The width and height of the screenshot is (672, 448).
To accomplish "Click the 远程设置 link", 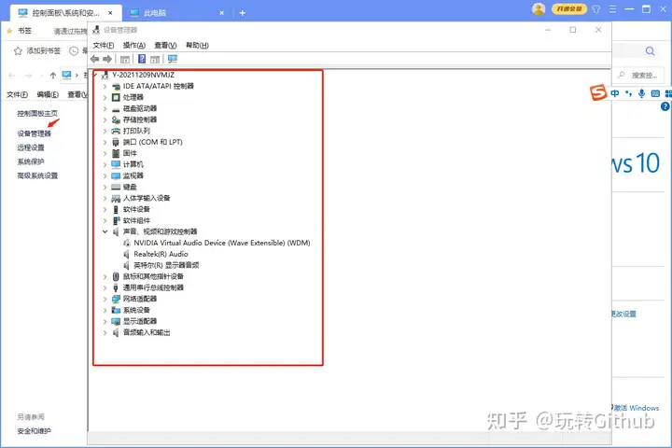I will (31, 147).
